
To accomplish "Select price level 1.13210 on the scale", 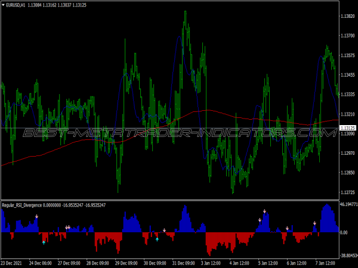I will (348, 114).
